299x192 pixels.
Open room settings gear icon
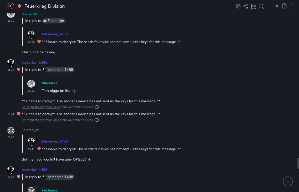coord(238,6)
